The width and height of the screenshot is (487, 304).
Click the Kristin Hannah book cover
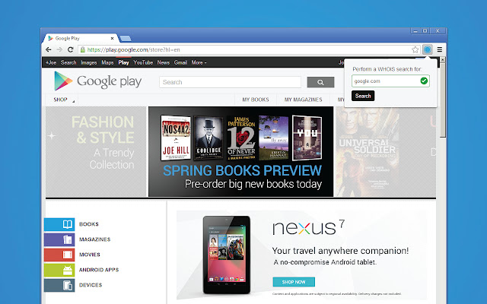[x=274, y=138]
